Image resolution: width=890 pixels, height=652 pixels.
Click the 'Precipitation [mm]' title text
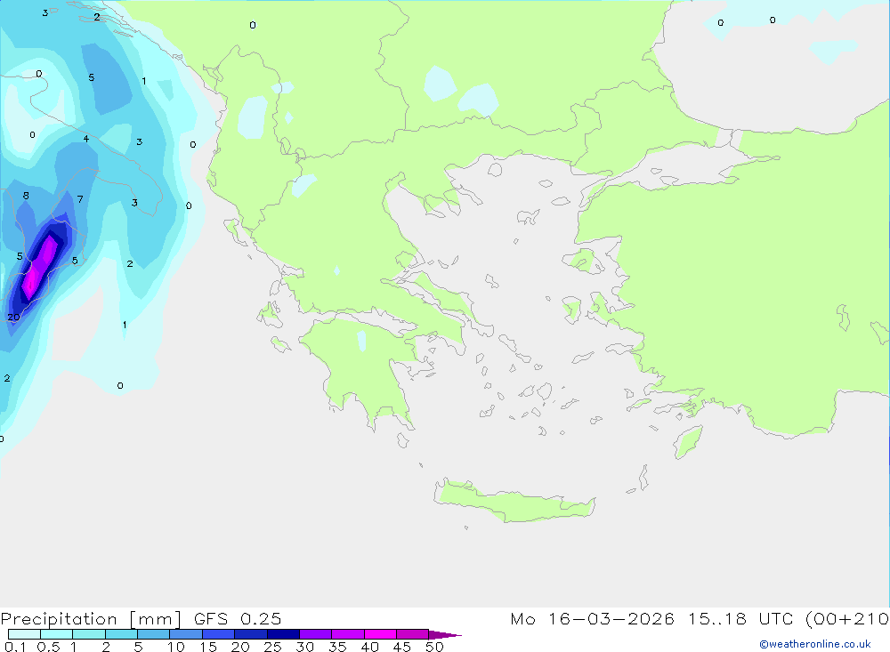(x=91, y=619)
